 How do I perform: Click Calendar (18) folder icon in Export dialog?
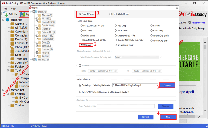(40, 22)
